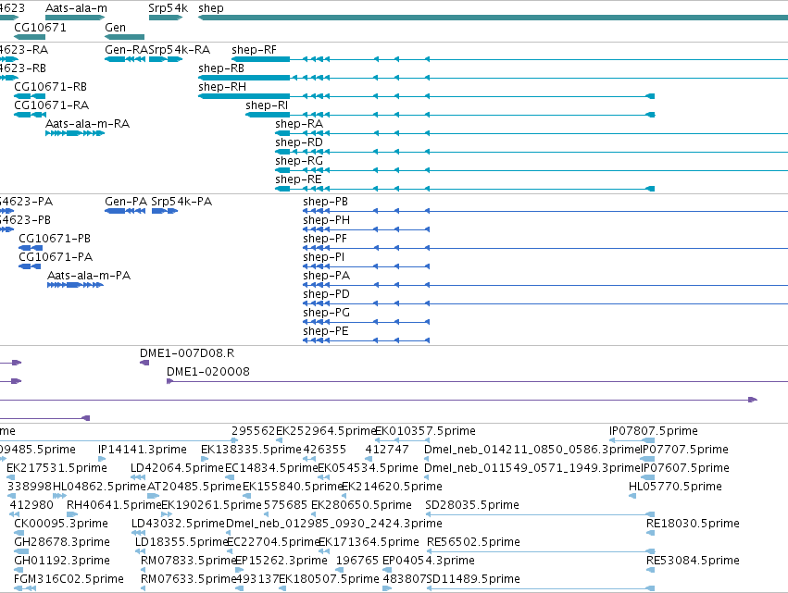Image resolution: width=788 pixels, height=593 pixels.
Task: Click protein shep-PF label
Action: 325,239
